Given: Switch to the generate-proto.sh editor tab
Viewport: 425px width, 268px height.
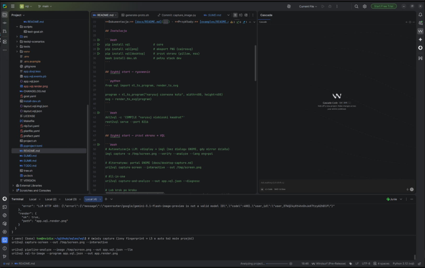Looking at the screenshot, I should [135, 15].
